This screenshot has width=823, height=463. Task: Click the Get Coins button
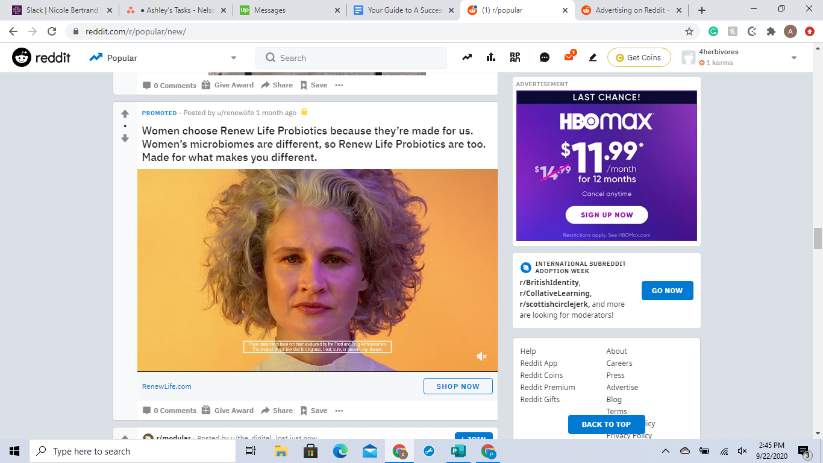click(x=639, y=57)
